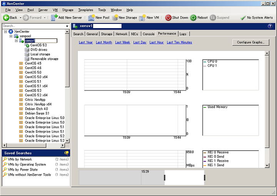277x196 pixels.
Task: Select the Debian Sarge 3.1 template
Action: 37,113
